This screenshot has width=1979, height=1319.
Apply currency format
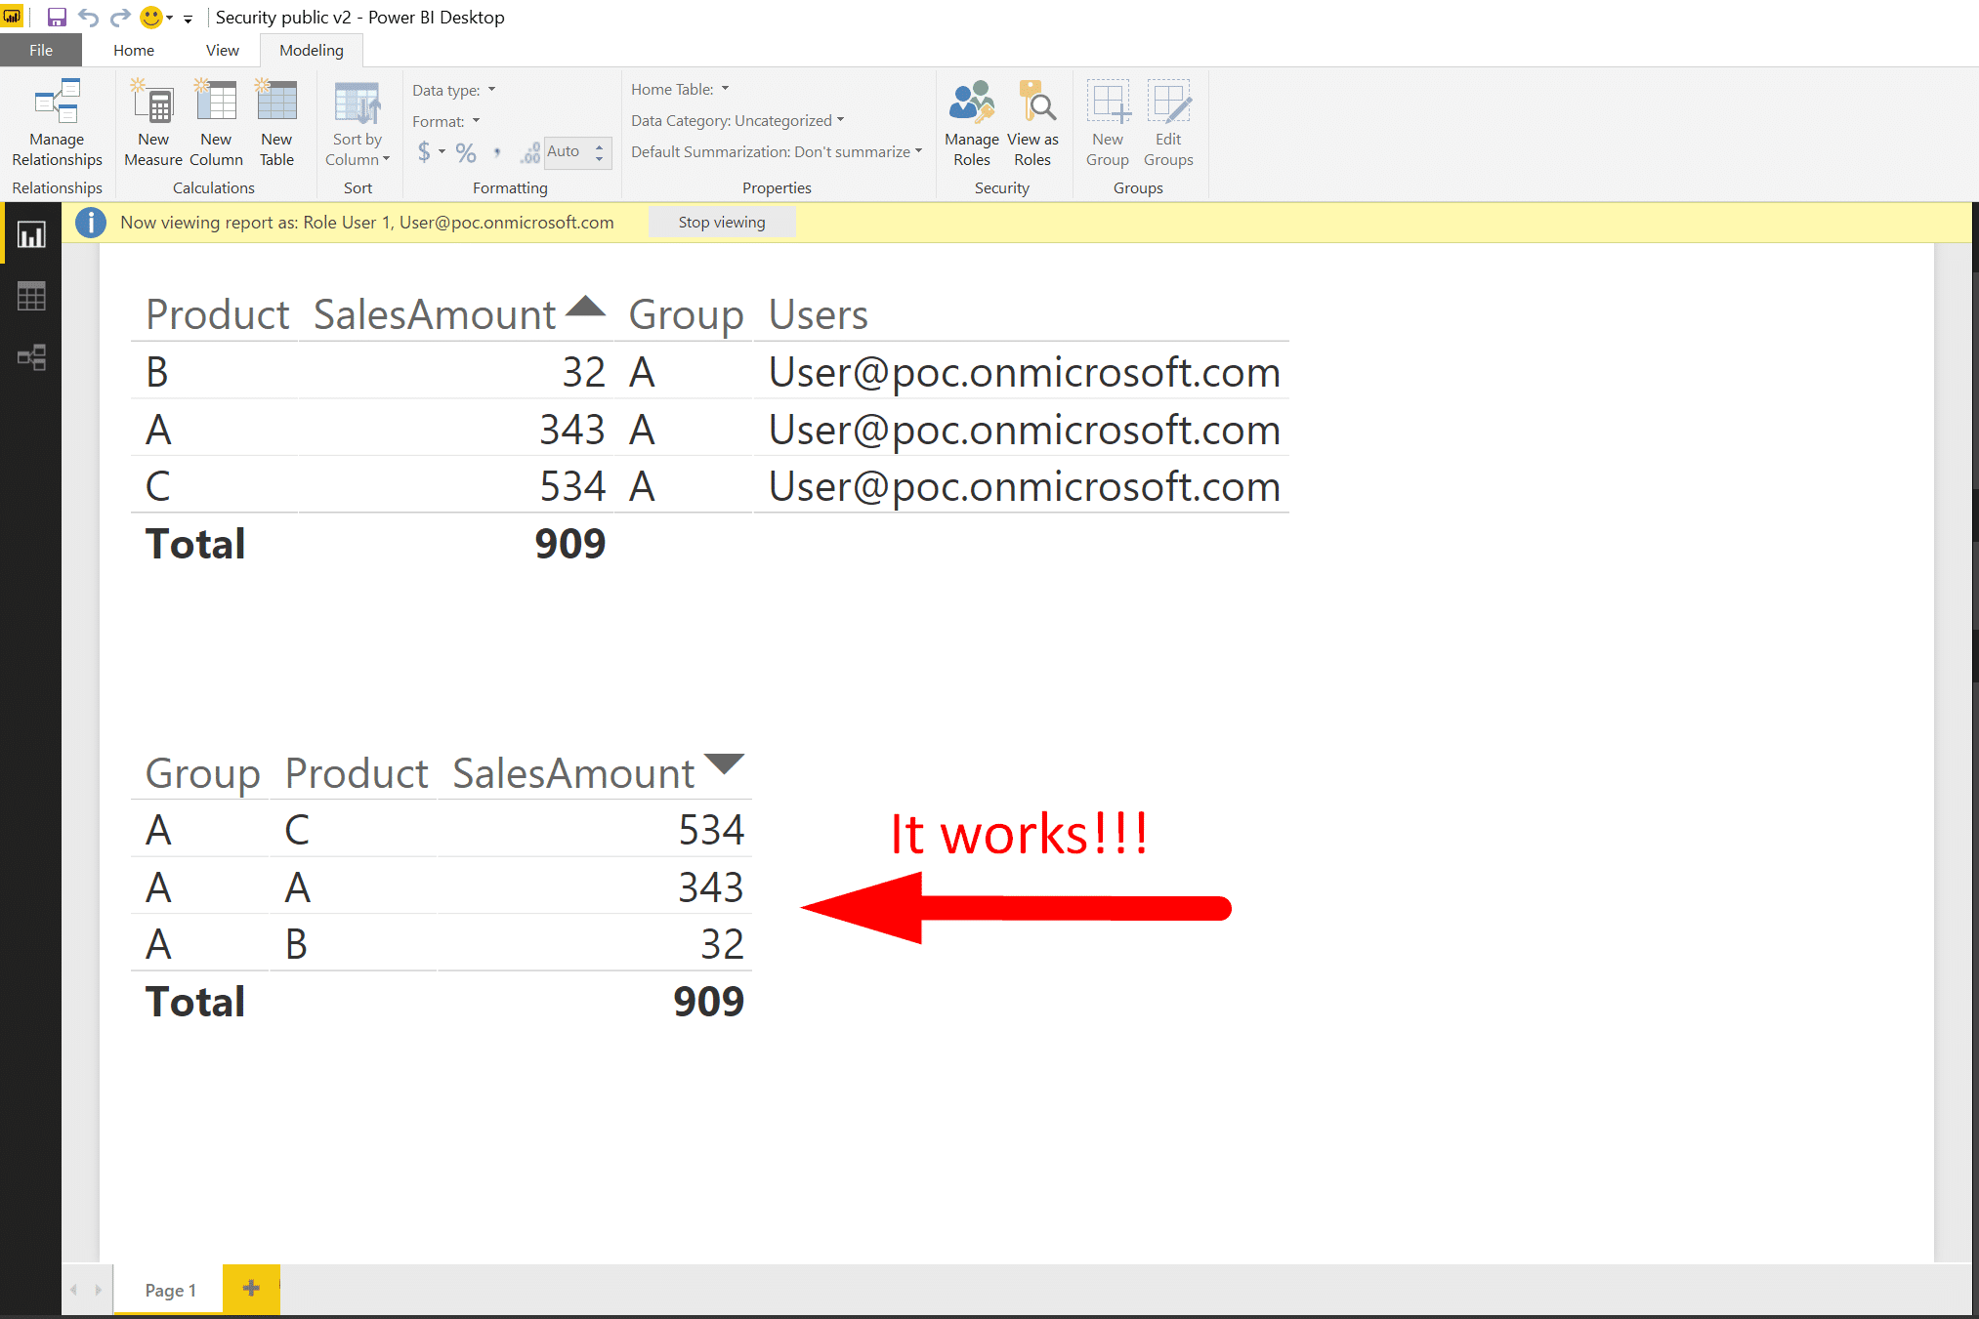tap(424, 152)
